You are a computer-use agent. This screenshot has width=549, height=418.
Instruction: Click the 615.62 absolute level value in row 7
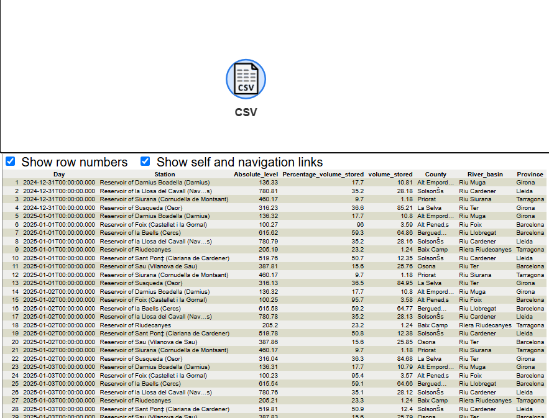[268, 233]
